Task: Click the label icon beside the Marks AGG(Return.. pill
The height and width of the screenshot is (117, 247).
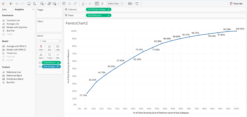Action: (40, 63)
